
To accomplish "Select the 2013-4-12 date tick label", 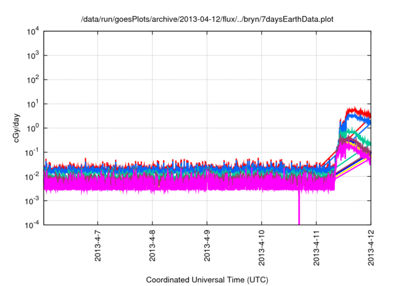I will pos(371,248).
